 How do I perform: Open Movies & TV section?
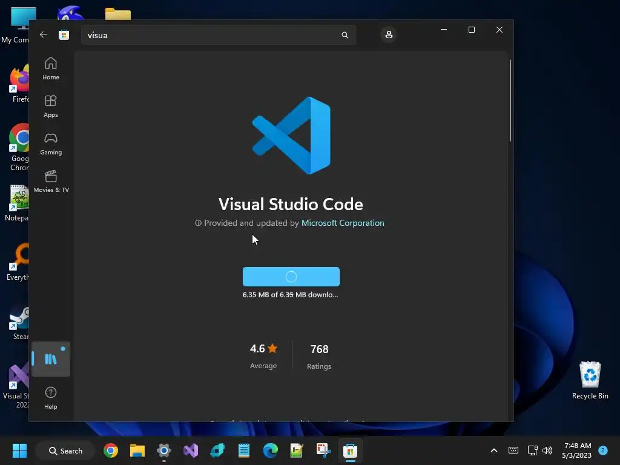pyautogui.click(x=51, y=181)
